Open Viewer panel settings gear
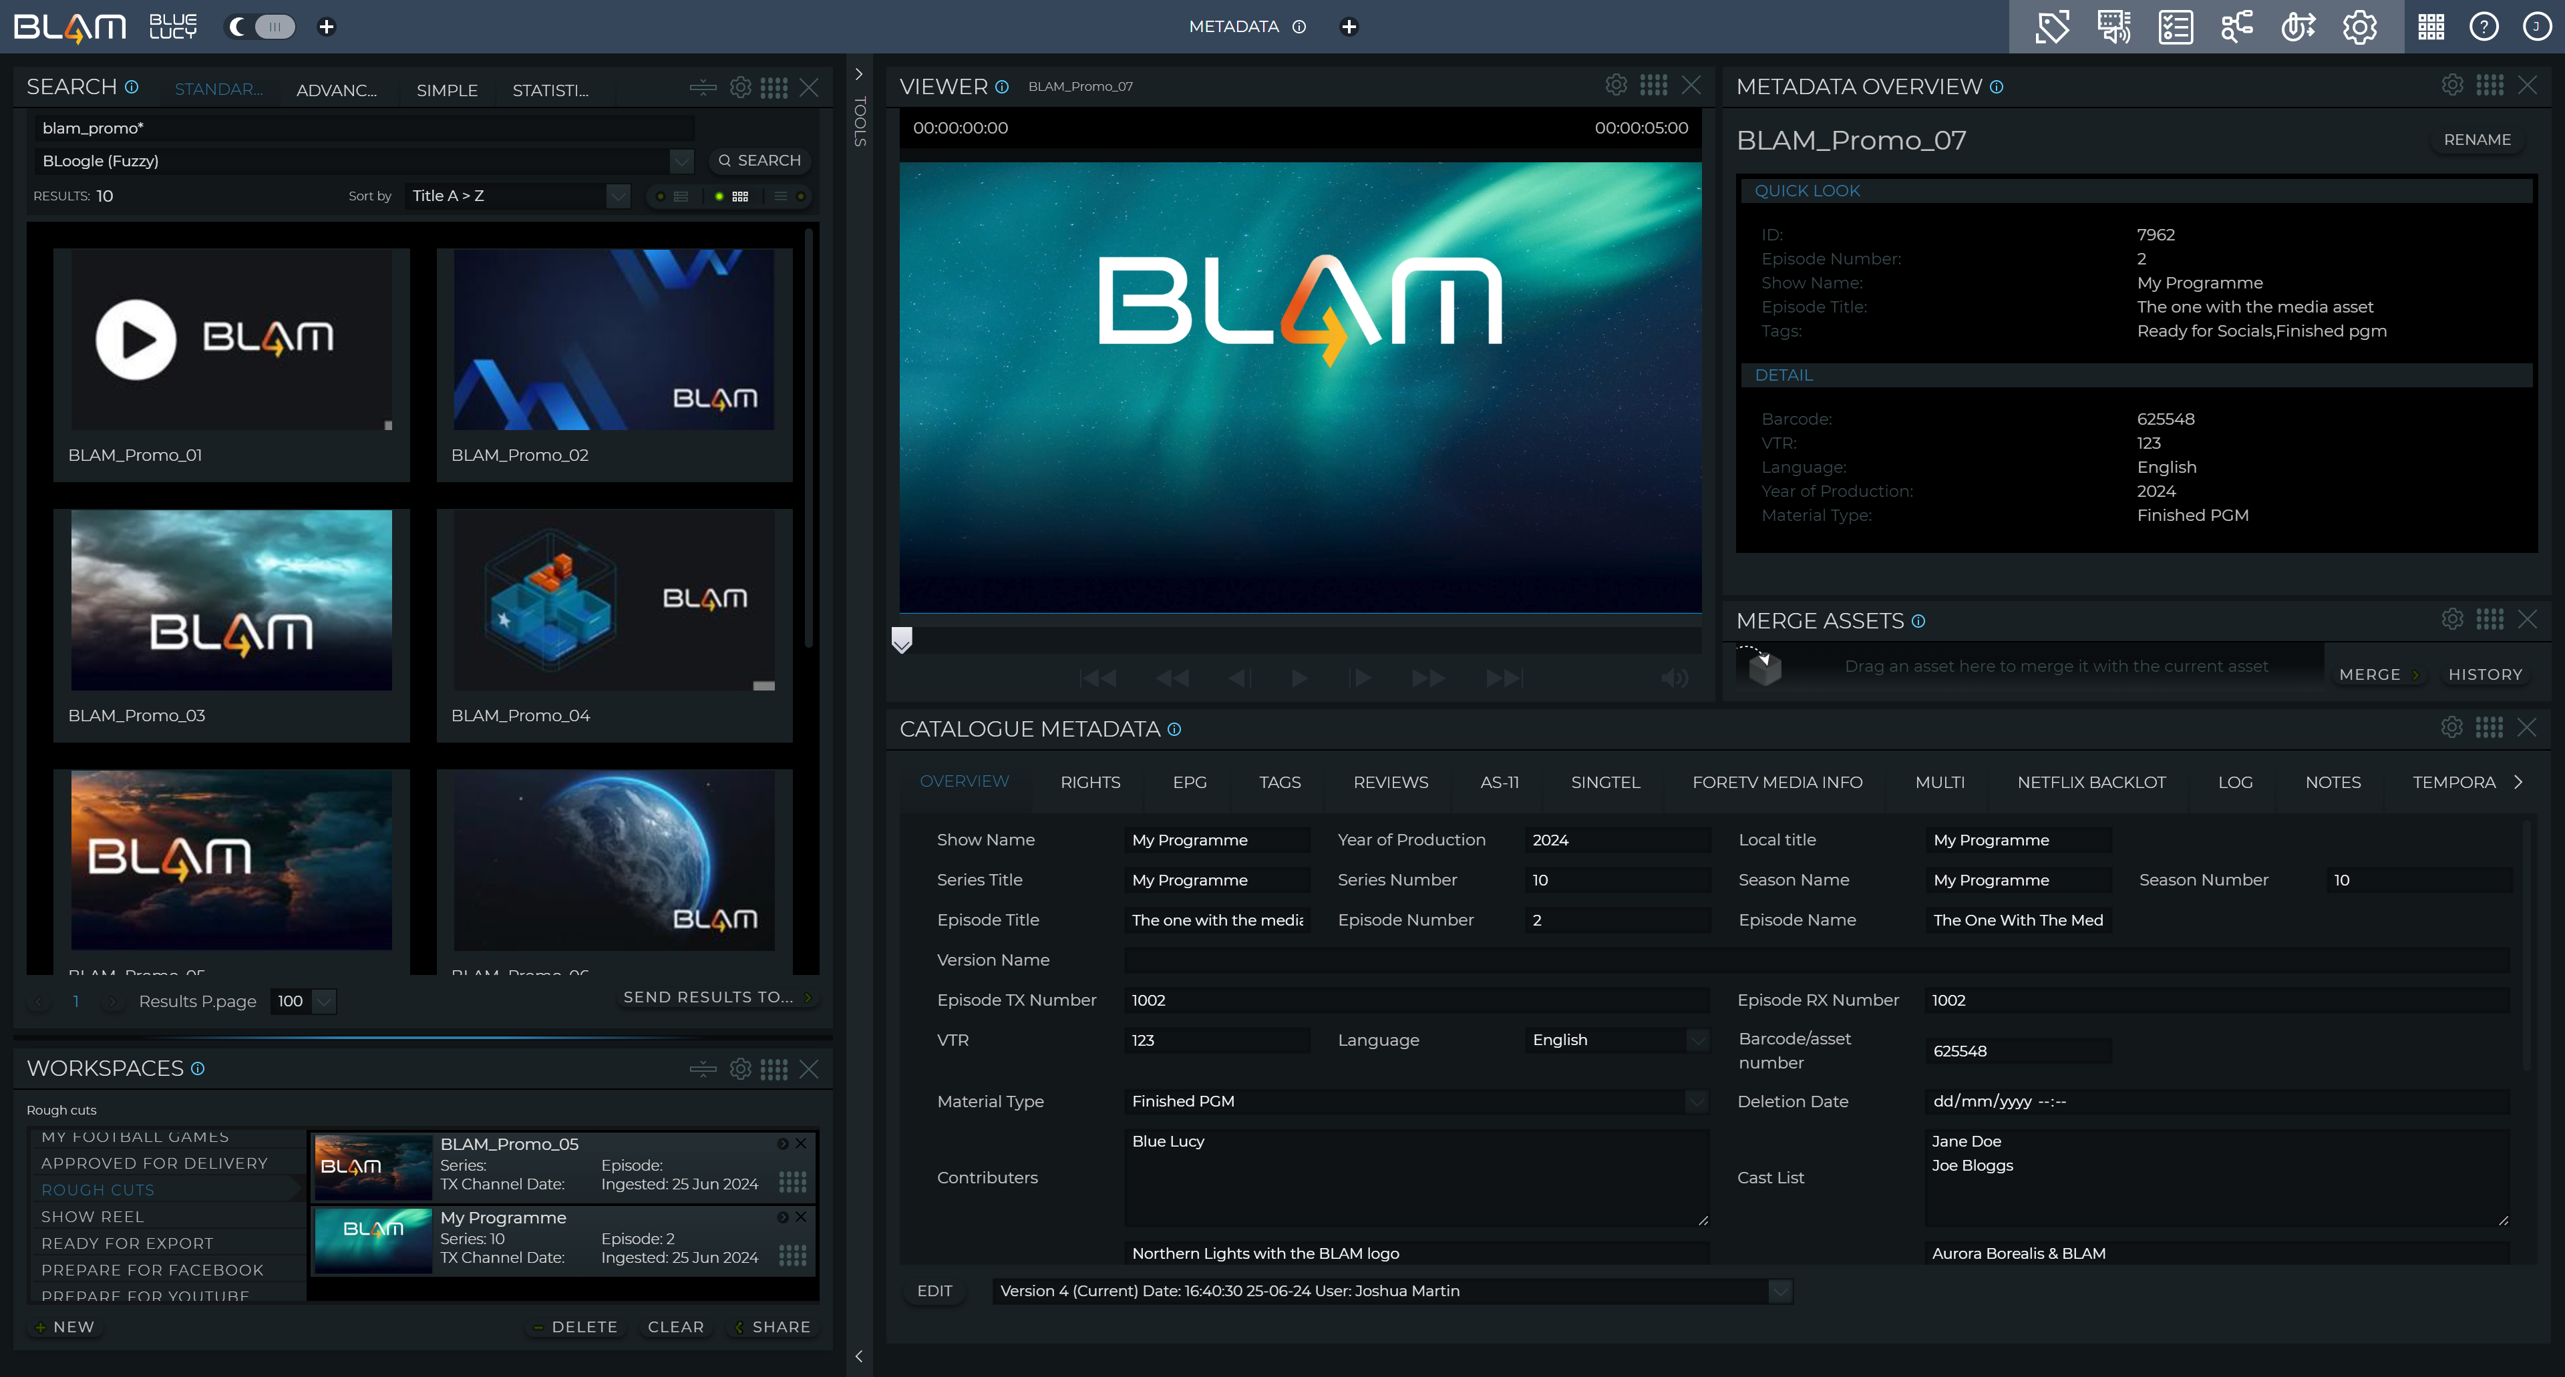Image resolution: width=2565 pixels, height=1377 pixels. tap(1616, 85)
